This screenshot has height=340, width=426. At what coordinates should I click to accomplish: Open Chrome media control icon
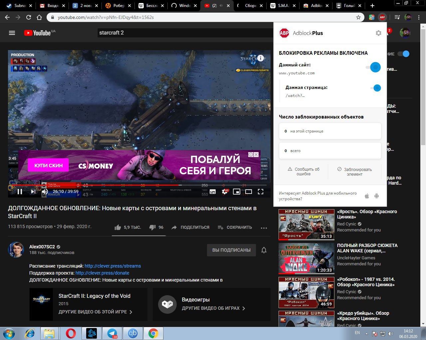pos(397,17)
